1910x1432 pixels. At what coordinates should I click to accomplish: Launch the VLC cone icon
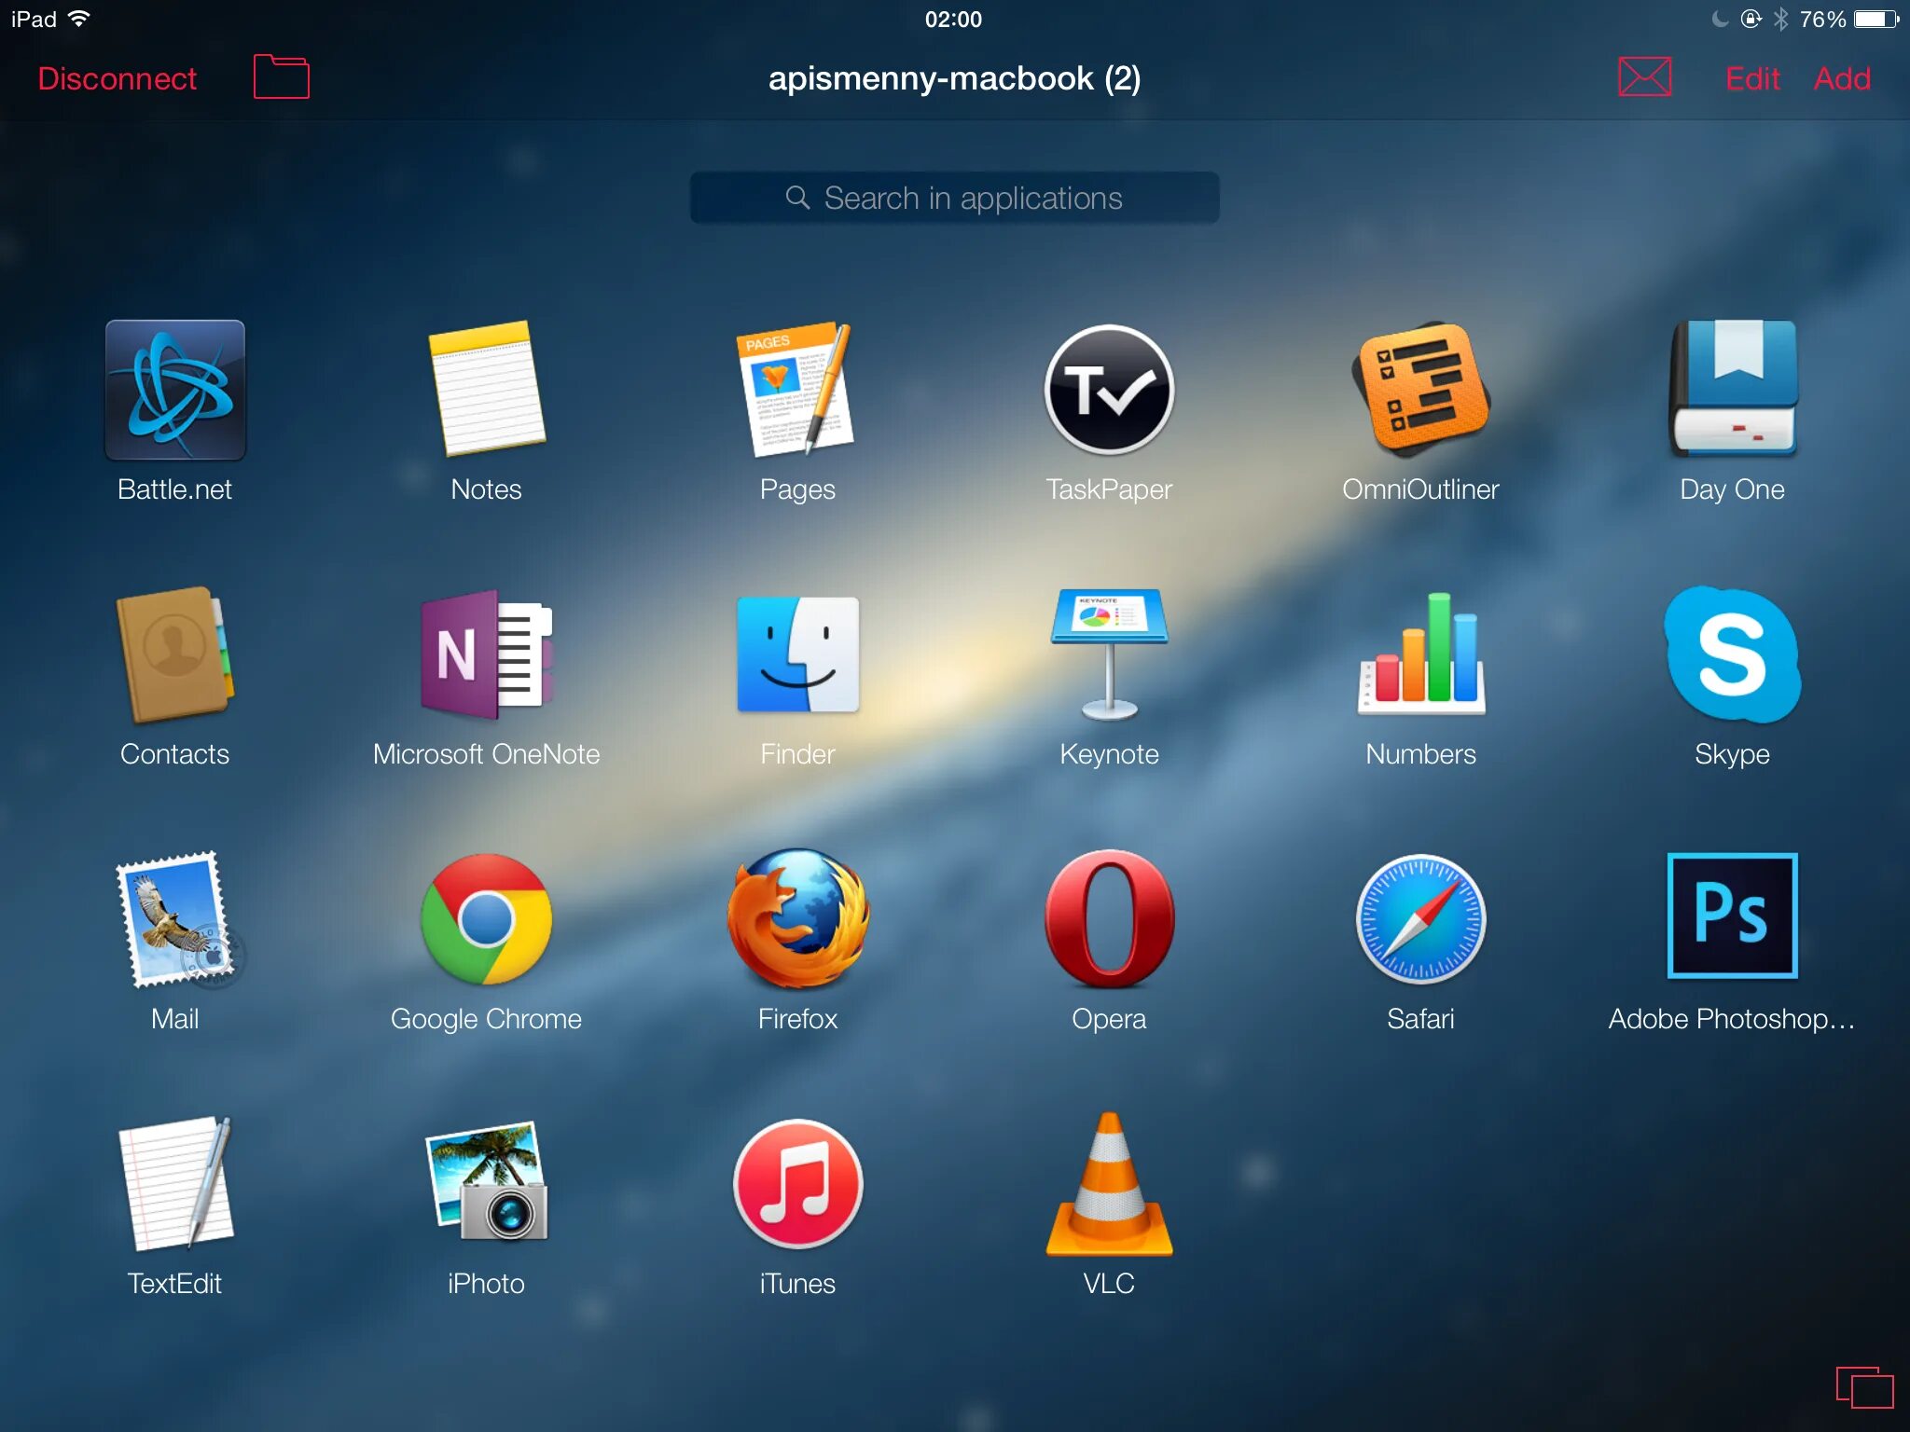click(x=1109, y=1184)
